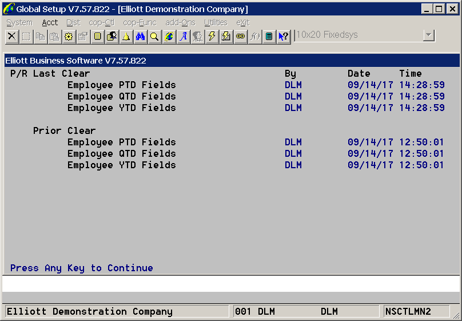Open the Utilities menu
Viewport: 462px width, 321px height.
coord(216,23)
